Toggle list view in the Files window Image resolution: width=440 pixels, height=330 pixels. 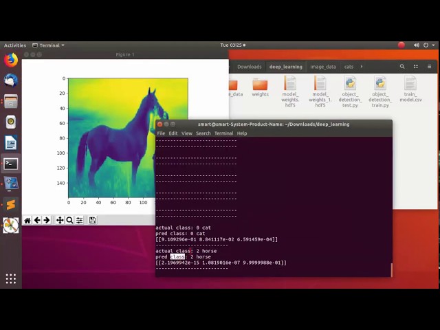(x=416, y=67)
